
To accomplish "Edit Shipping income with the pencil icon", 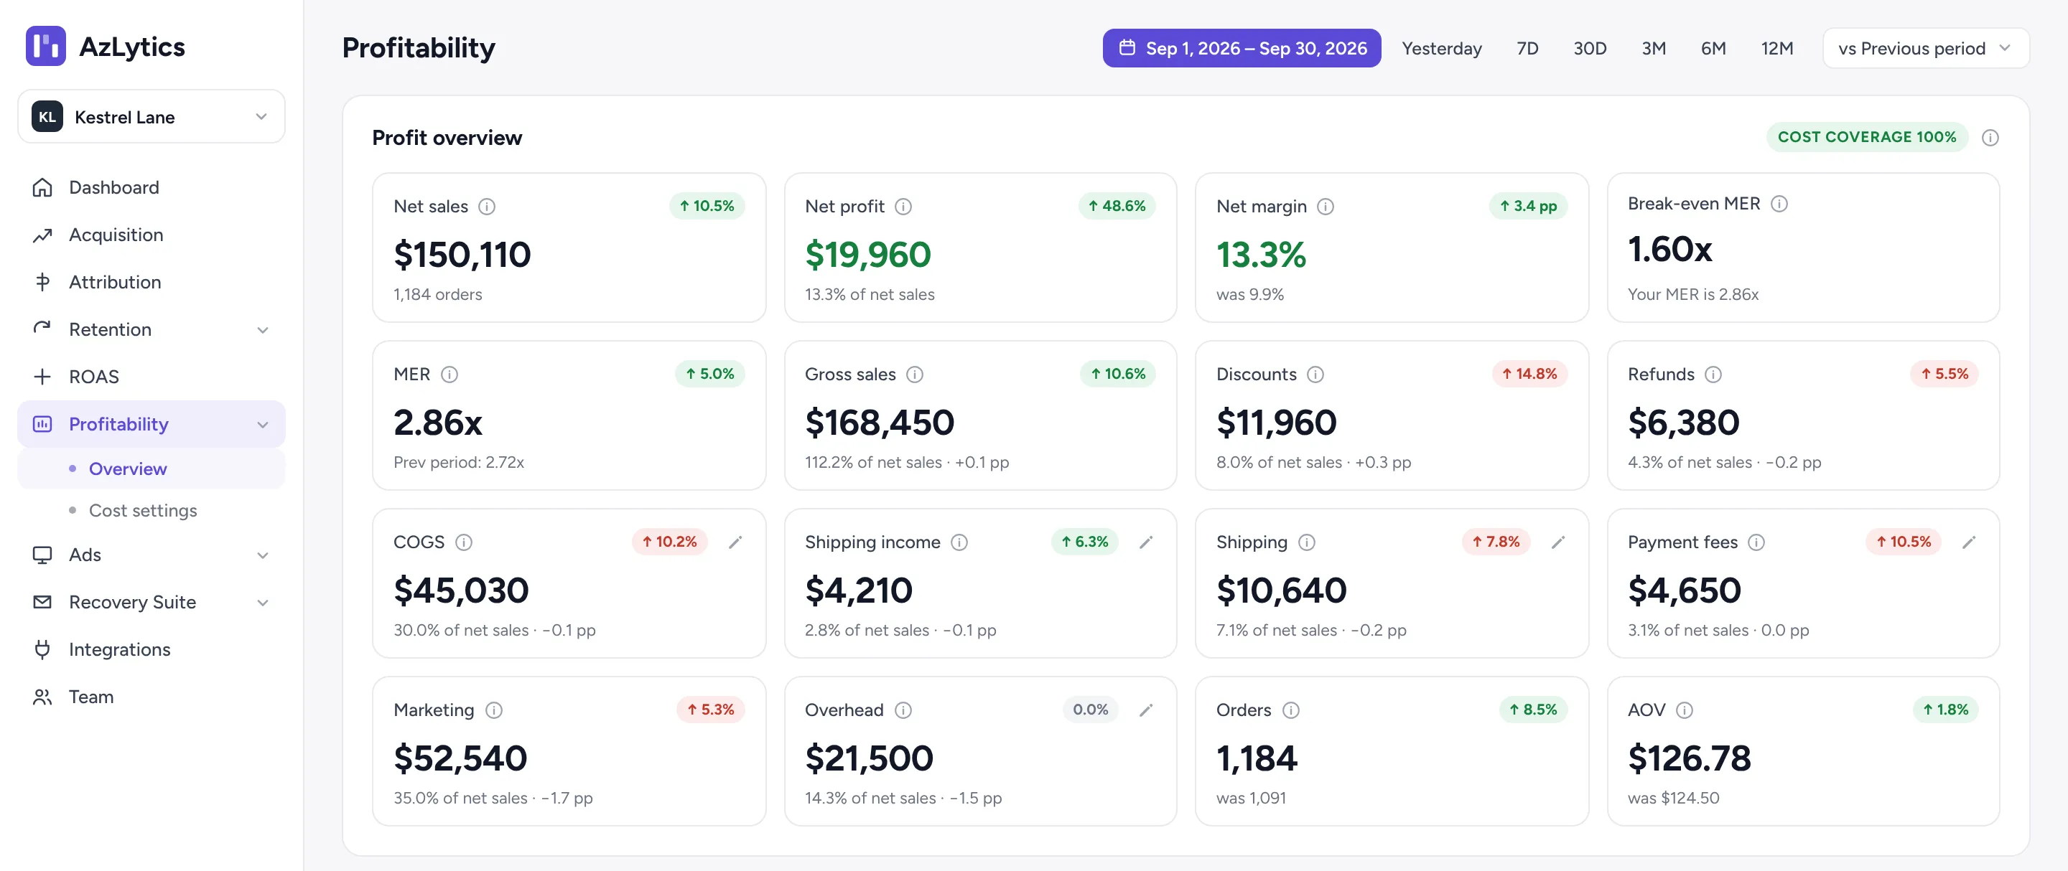I will 1147,542.
